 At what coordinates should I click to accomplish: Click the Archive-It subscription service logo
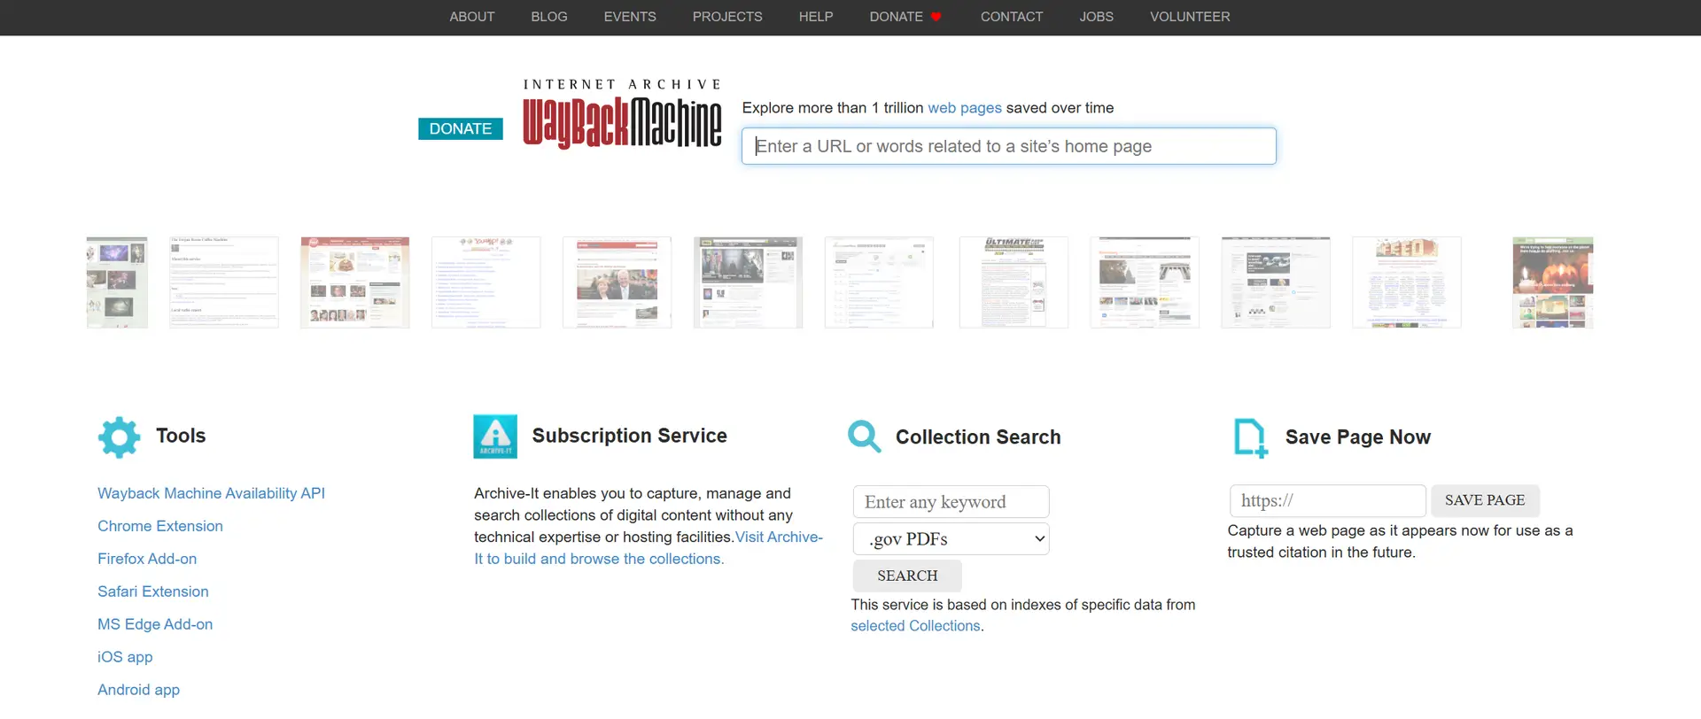click(x=495, y=437)
